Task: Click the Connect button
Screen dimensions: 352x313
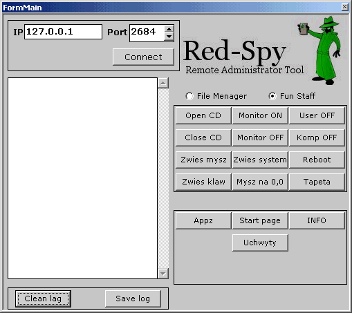Action: click(x=143, y=57)
